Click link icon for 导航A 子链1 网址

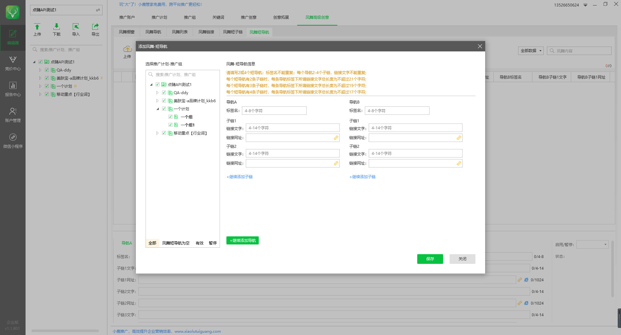coord(336,138)
